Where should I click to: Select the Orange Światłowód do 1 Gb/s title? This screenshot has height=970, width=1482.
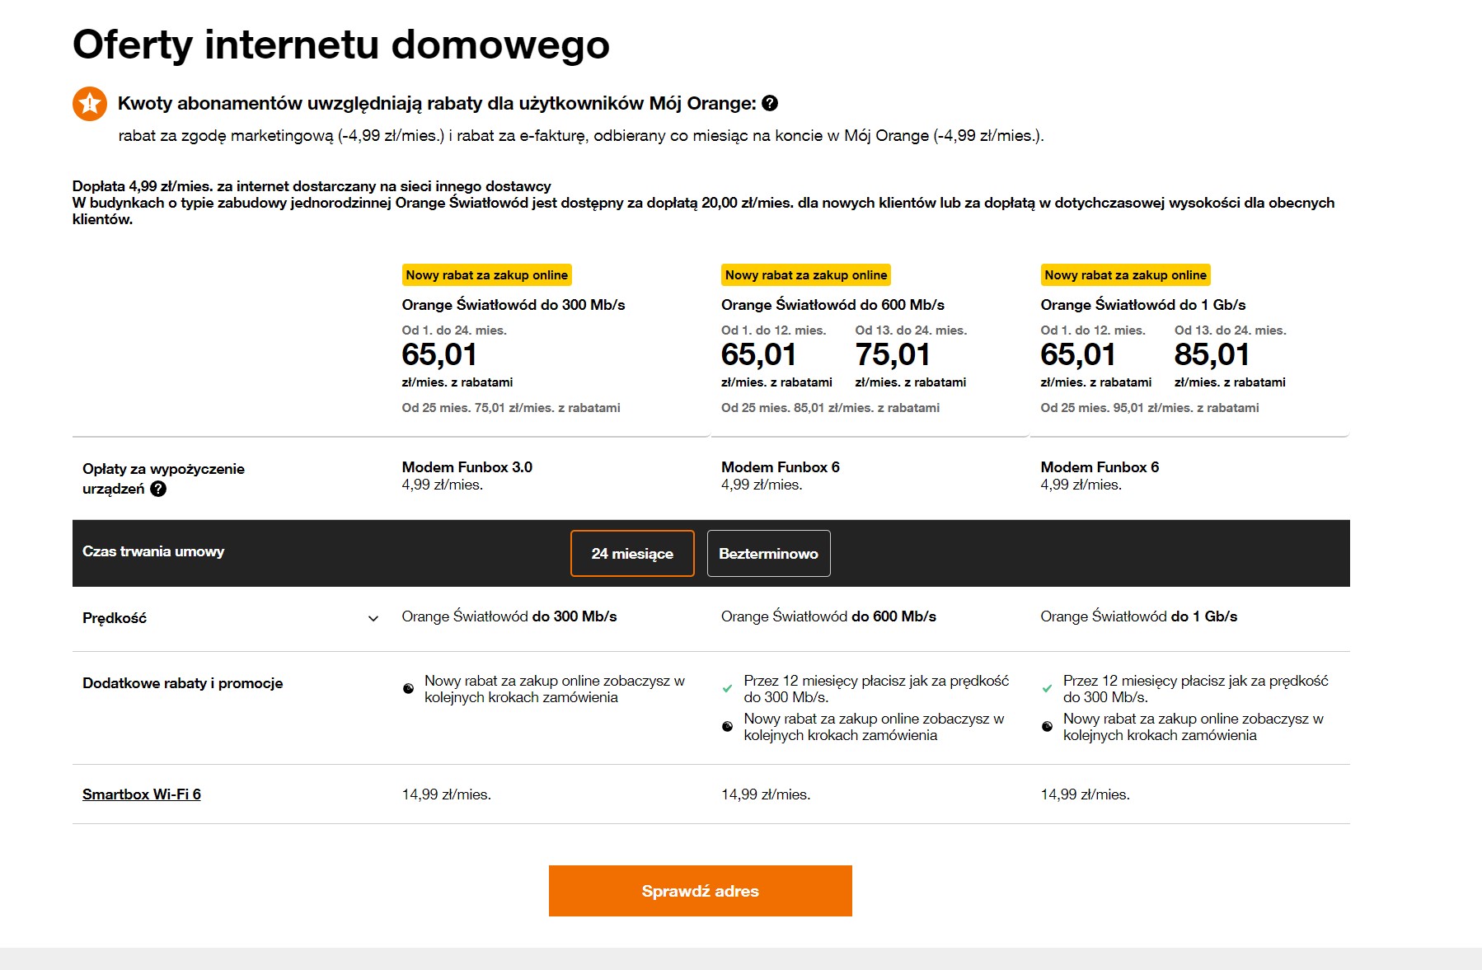point(1143,305)
